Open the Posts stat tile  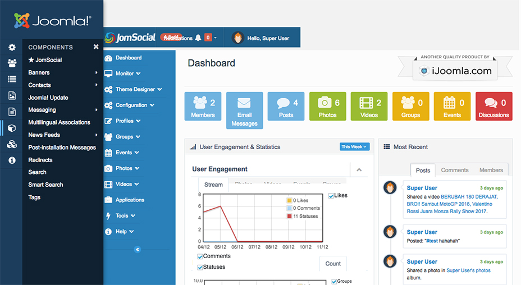coord(286,106)
